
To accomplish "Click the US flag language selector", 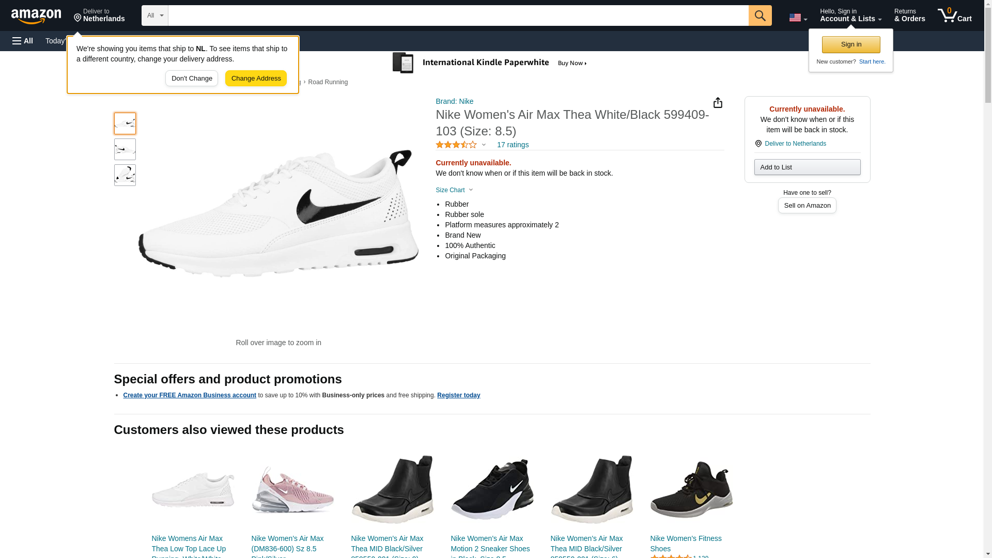I will click(797, 18).
